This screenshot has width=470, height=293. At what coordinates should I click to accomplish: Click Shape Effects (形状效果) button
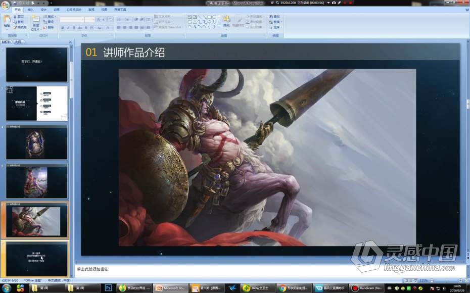[x=254, y=27]
